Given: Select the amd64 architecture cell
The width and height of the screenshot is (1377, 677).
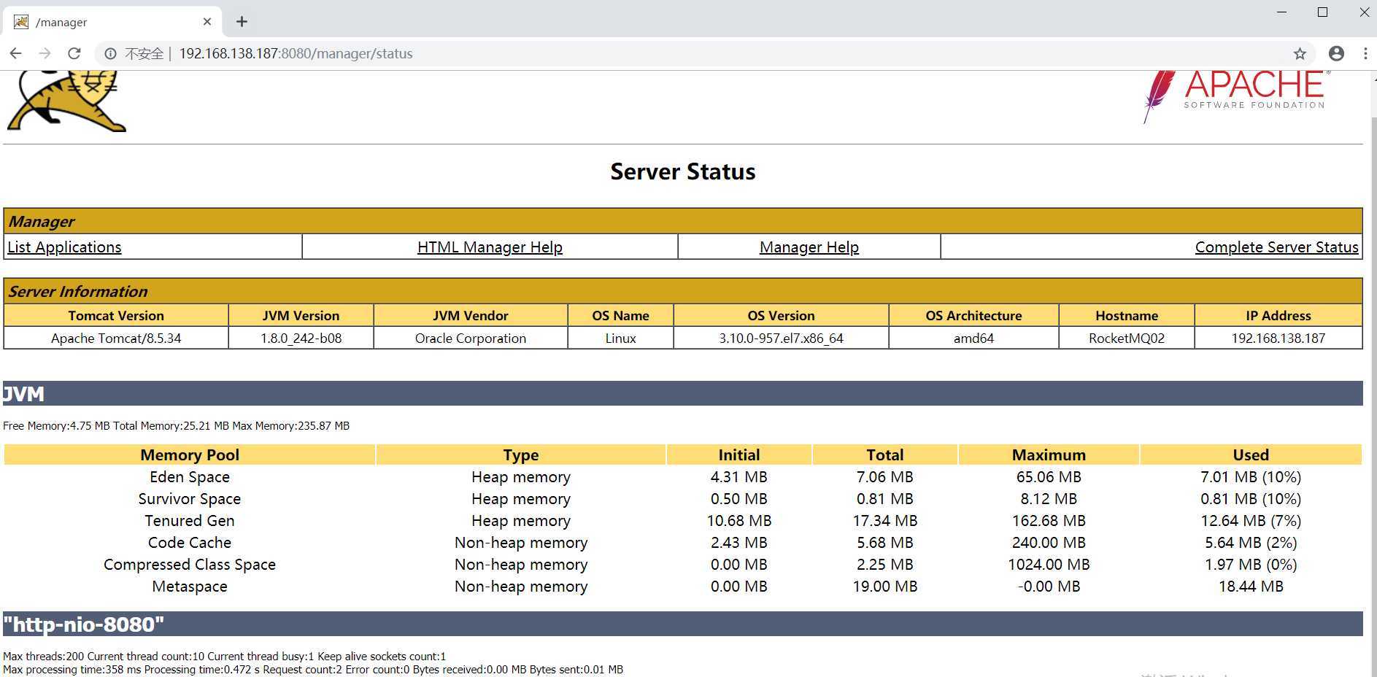Looking at the screenshot, I should [973, 338].
